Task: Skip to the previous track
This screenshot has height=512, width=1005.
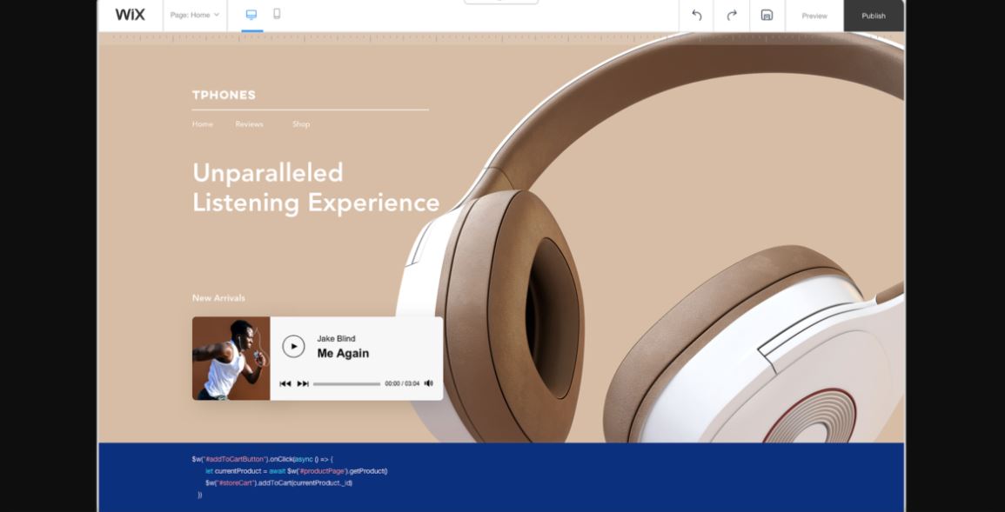Action: (x=285, y=383)
